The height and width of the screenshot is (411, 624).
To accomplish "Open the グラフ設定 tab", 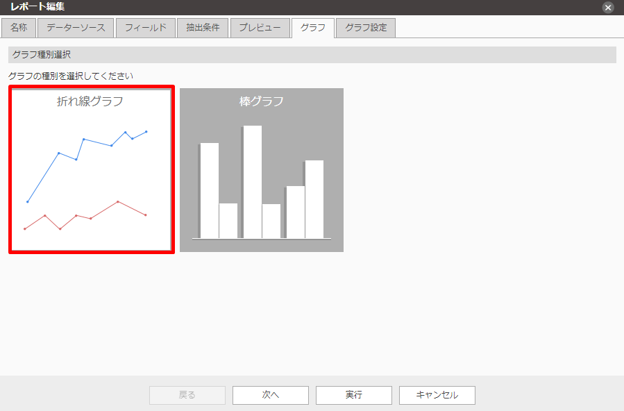I will pos(366,28).
